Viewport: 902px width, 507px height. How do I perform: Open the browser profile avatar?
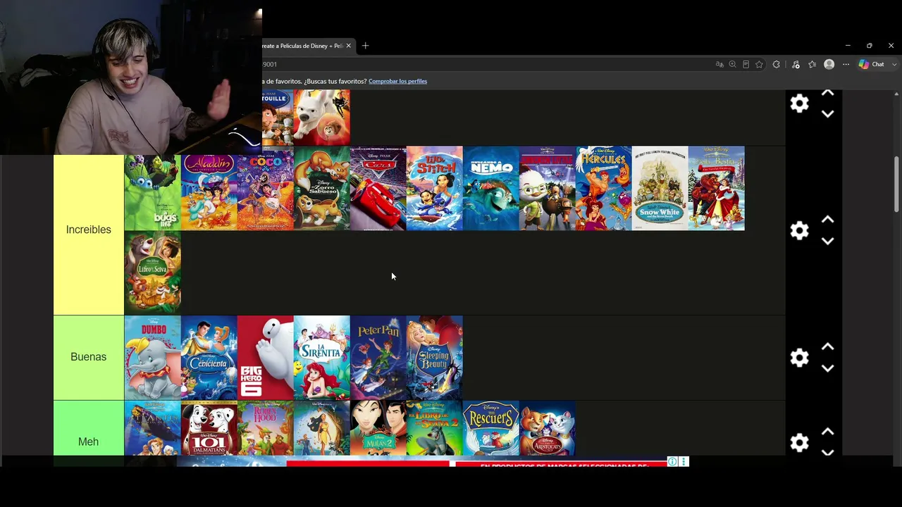coord(829,64)
